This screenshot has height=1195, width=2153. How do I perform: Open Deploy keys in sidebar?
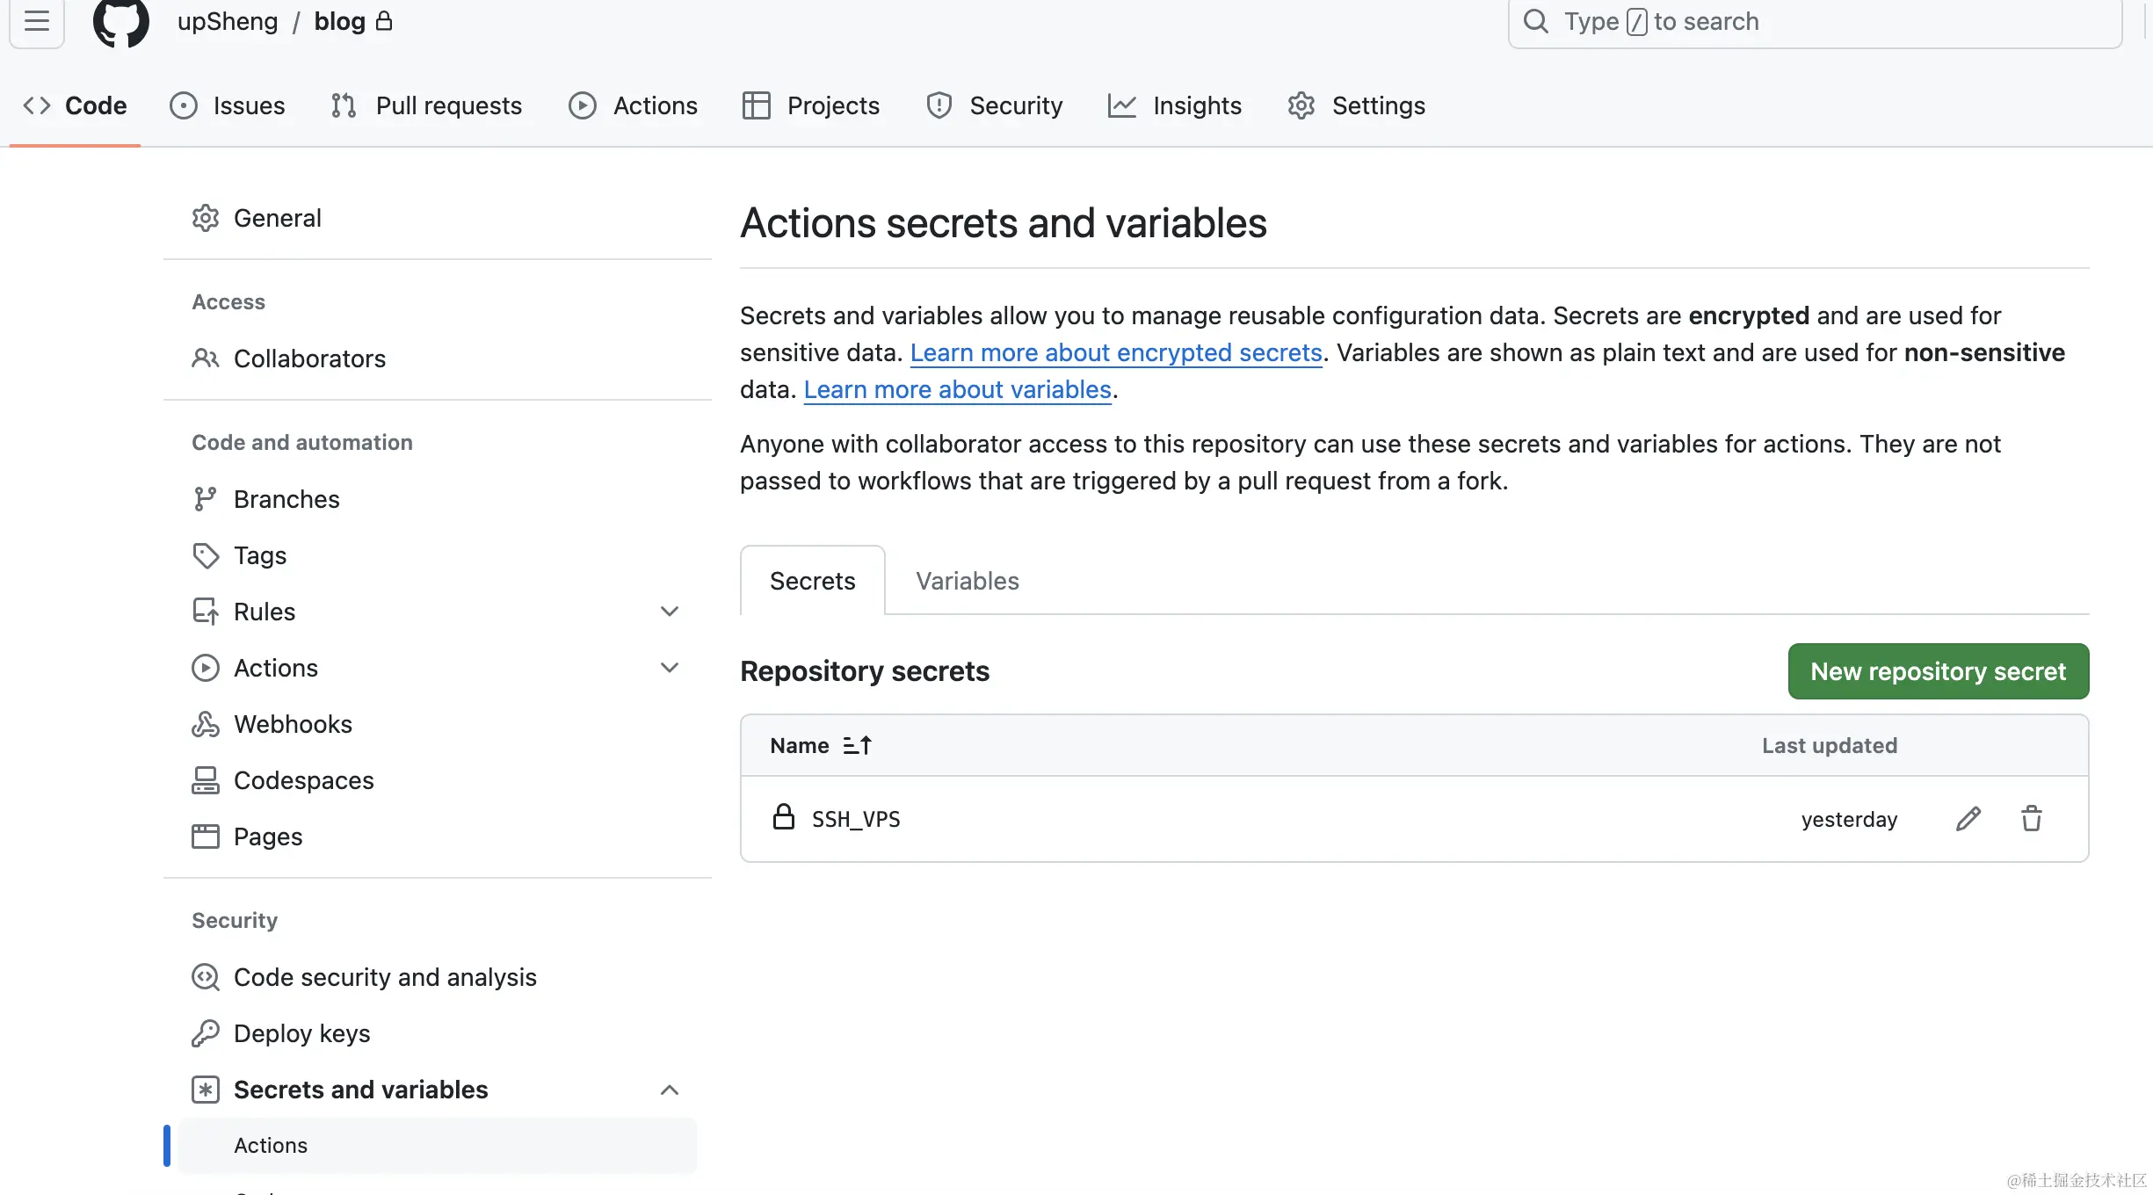pos(301,1033)
